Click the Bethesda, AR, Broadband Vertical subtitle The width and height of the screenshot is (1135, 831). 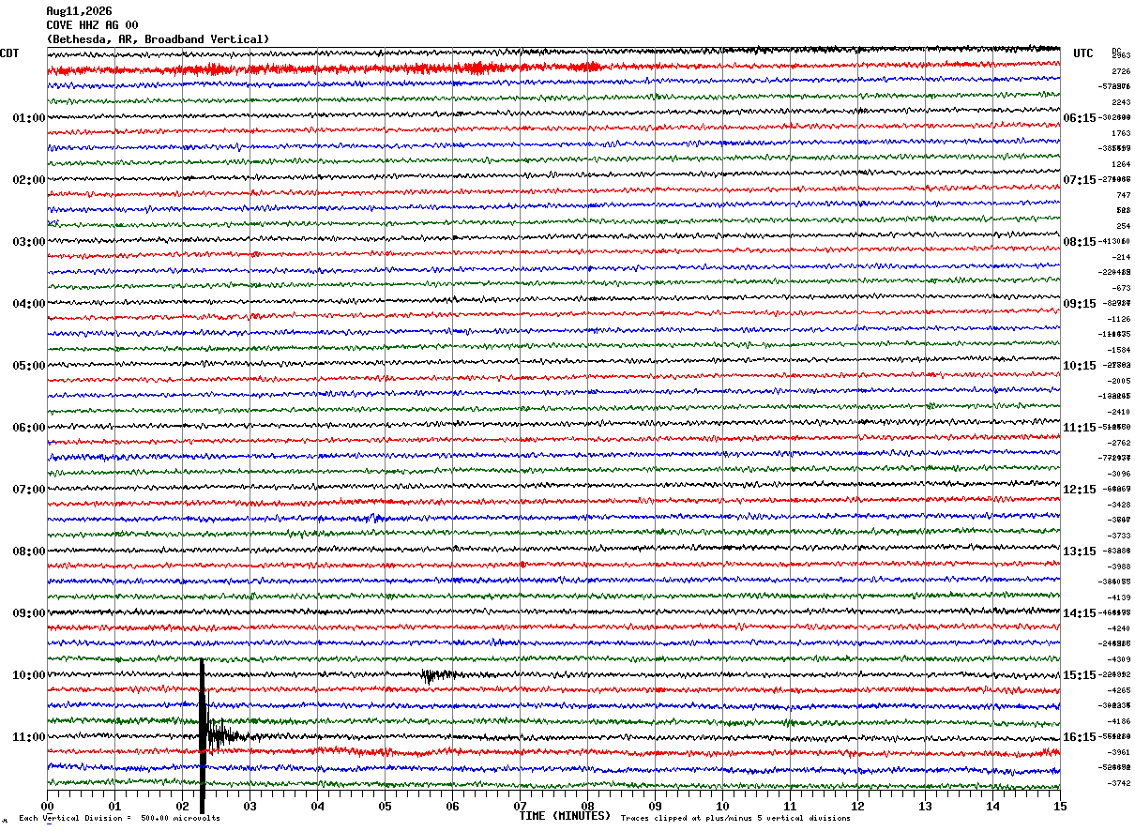click(x=158, y=39)
